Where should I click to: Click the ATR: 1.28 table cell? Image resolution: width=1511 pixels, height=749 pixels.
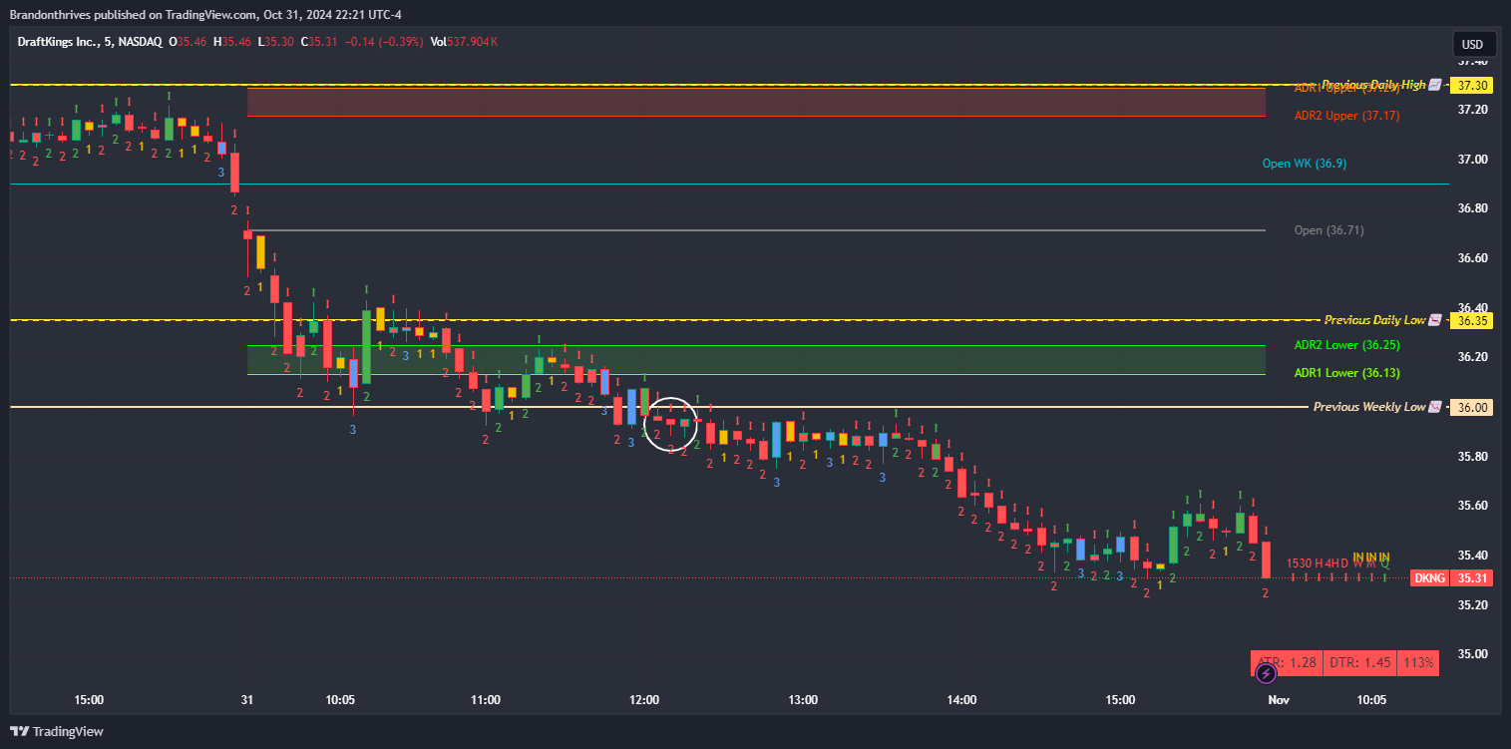point(1286,662)
